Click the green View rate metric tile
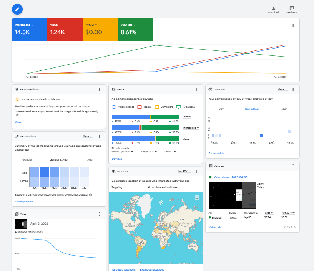 click(x=136, y=29)
